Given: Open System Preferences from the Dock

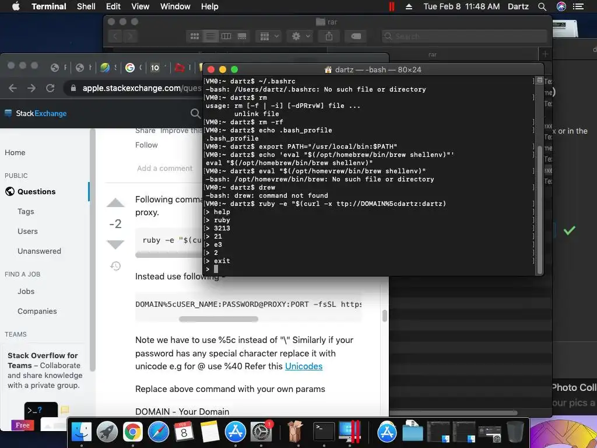Looking at the screenshot, I should pos(261,432).
